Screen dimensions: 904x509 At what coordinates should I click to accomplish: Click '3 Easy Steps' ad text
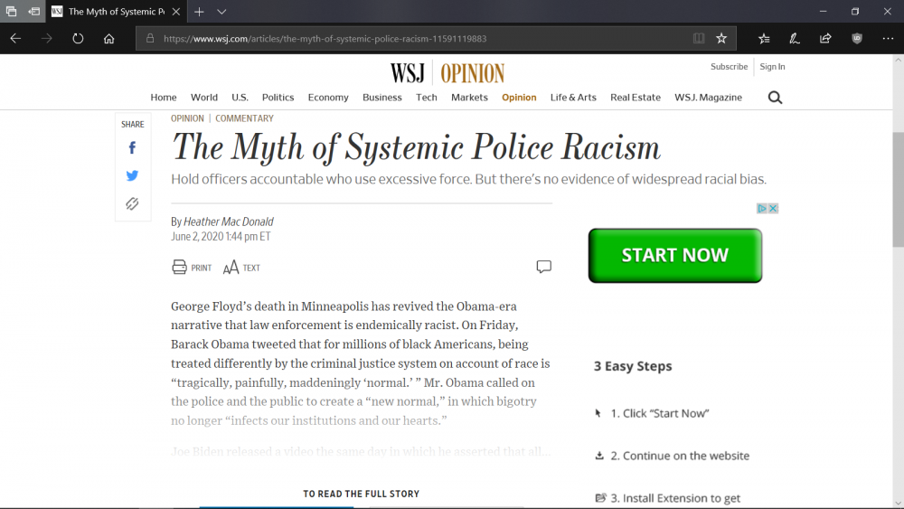click(633, 366)
